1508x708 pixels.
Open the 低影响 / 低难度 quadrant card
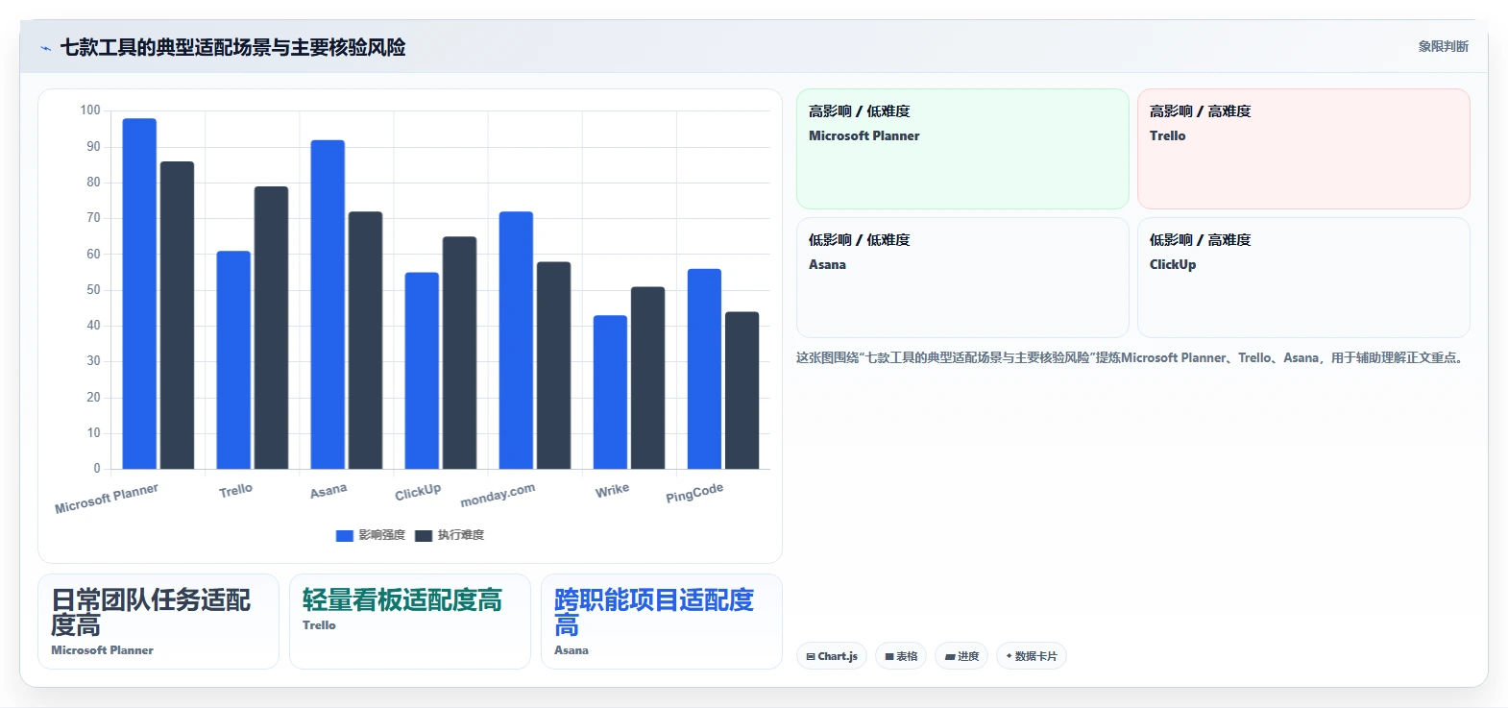coord(962,278)
